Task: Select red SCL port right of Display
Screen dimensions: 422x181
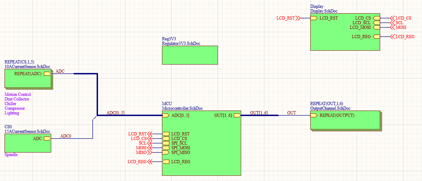Action: pos(396,23)
